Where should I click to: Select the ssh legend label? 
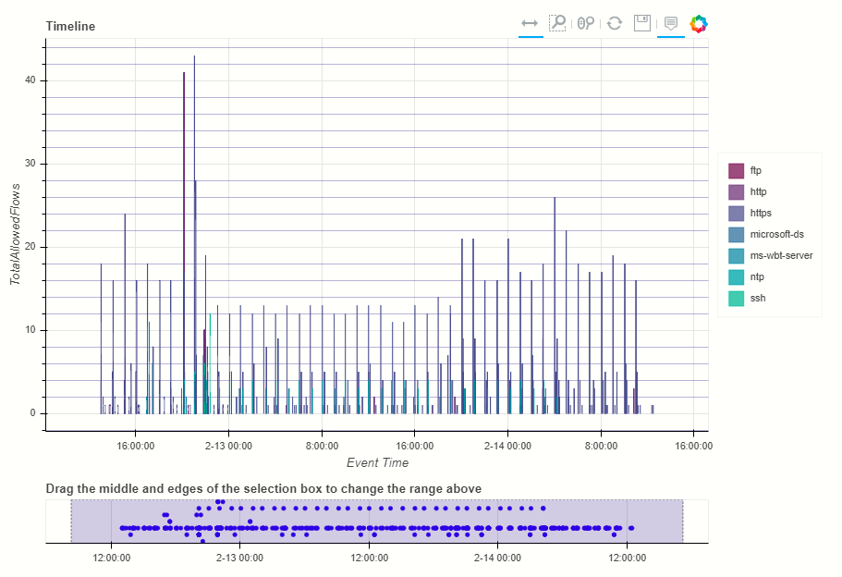click(x=758, y=298)
